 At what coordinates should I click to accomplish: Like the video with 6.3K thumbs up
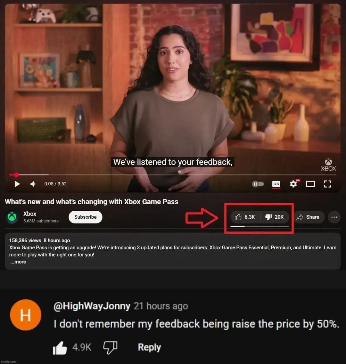[245, 217]
